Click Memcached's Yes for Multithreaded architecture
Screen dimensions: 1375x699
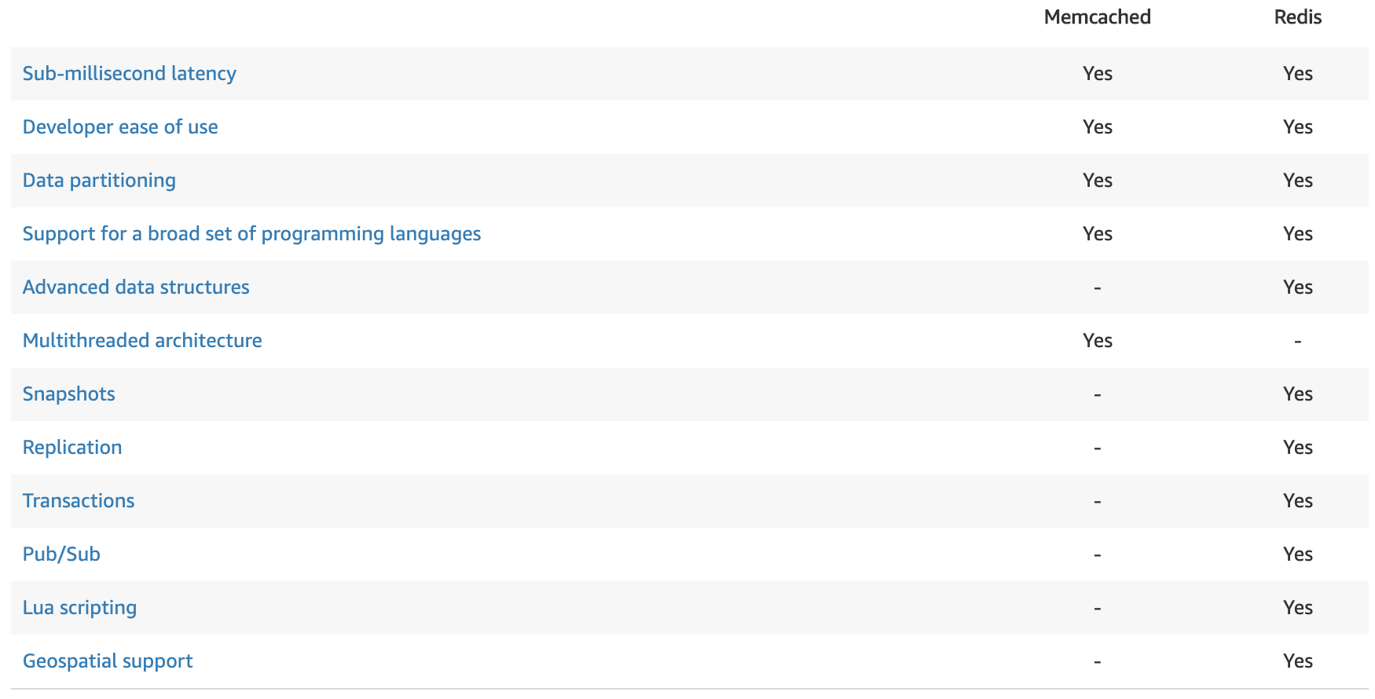click(1097, 340)
